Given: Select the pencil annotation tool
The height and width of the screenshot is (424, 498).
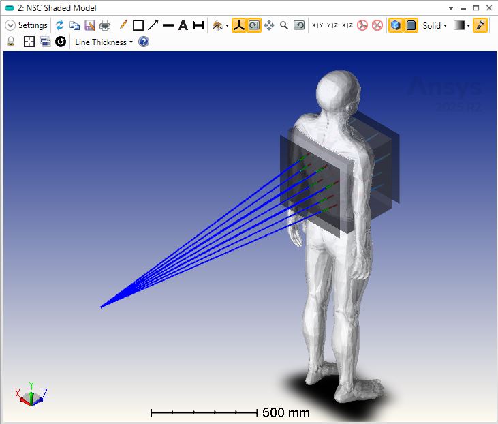Looking at the screenshot, I should 123,25.
